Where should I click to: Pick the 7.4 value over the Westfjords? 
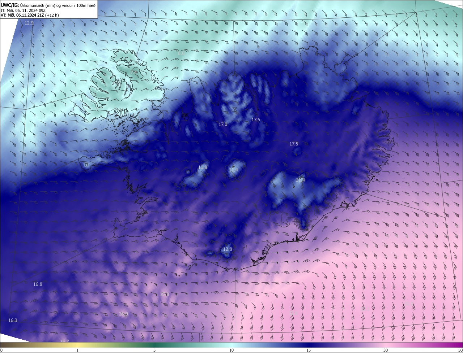pos(134,73)
